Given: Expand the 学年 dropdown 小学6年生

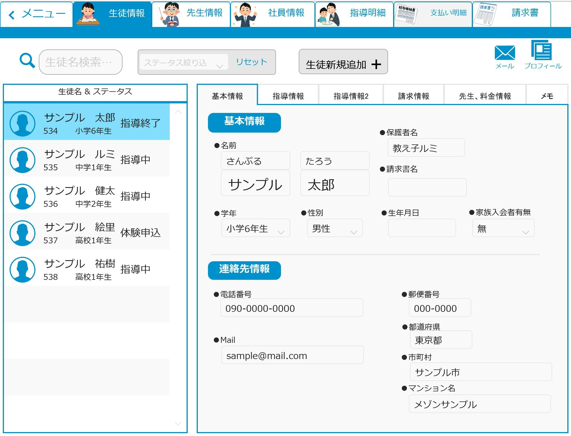Looking at the screenshot, I should coord(255,228).
